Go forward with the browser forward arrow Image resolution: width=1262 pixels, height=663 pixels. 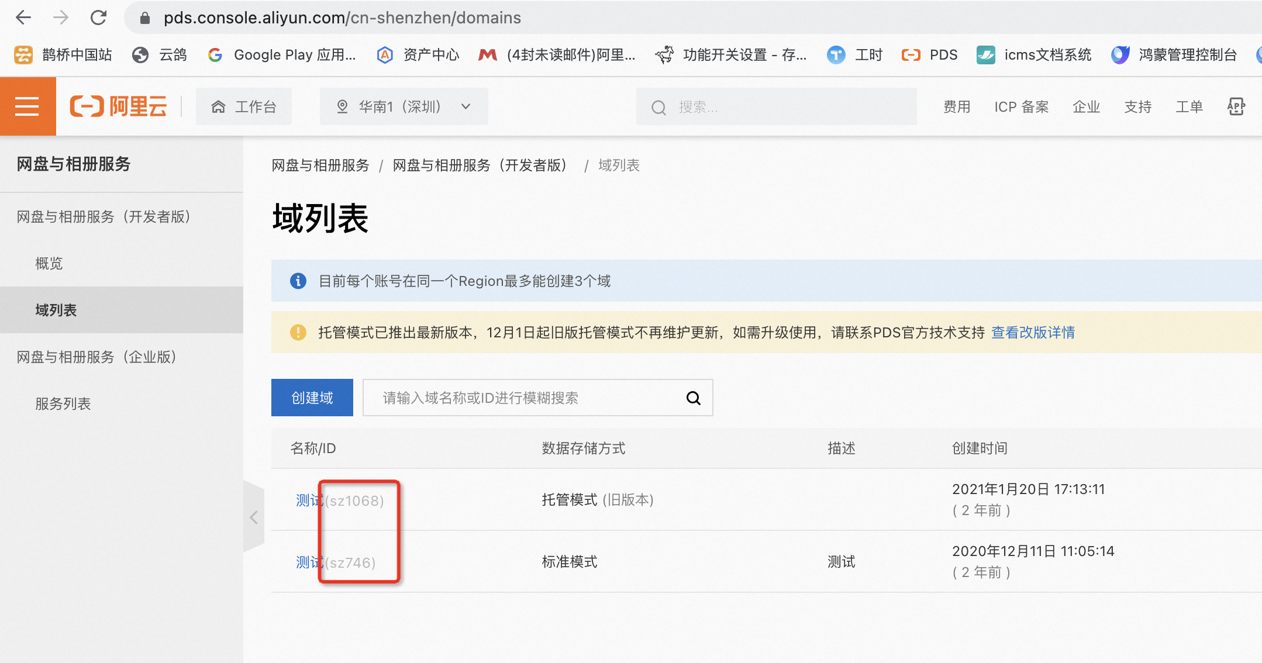pos(61,18)
